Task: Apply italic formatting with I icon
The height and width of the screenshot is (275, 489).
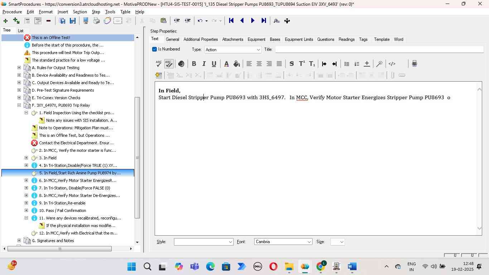Action: [x=204, y=64]
